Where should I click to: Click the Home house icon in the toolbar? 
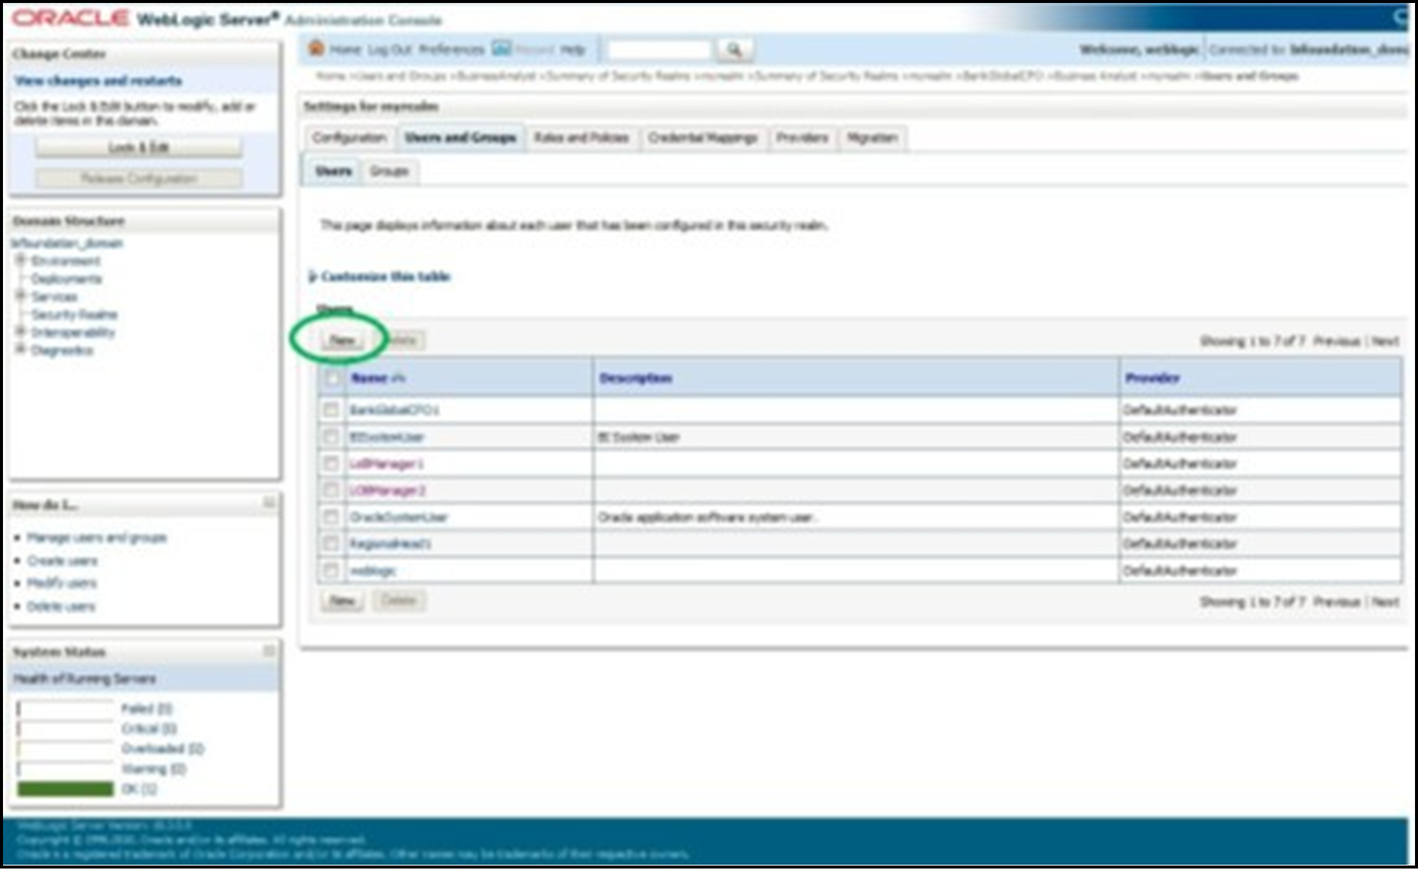click(x=317, y=48)
